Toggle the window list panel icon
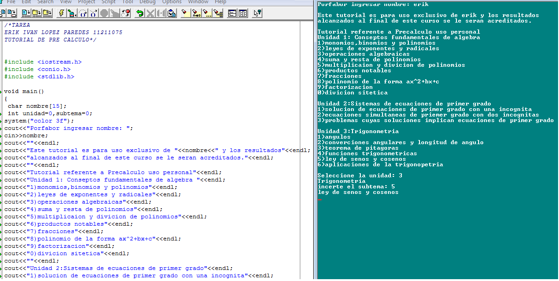 click(242, 14)
